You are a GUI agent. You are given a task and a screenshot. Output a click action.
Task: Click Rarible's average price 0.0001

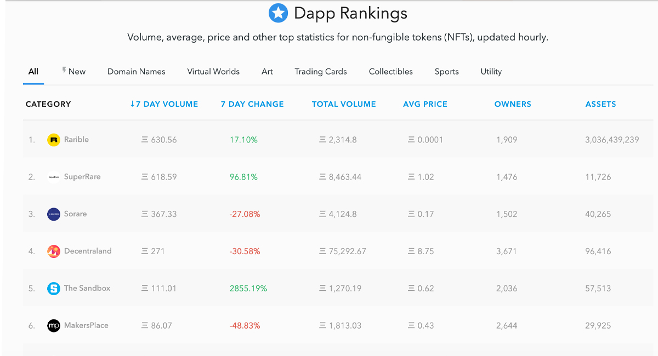pos(426,140)
